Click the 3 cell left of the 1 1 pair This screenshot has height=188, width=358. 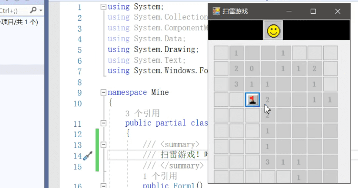tap(268, 162)
